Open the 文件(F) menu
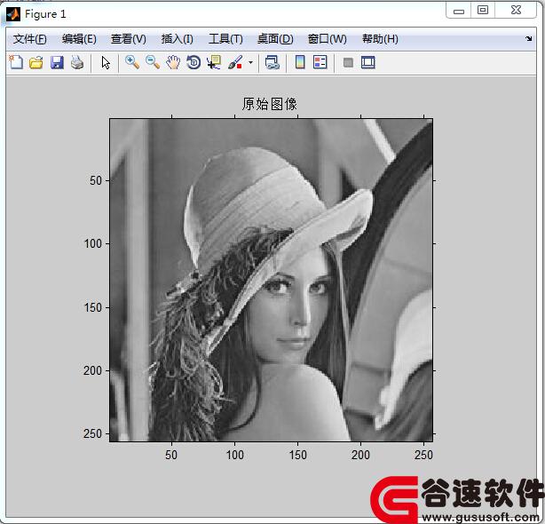The image size is (545, 524). pyautogui.click(x=30, y=38)
